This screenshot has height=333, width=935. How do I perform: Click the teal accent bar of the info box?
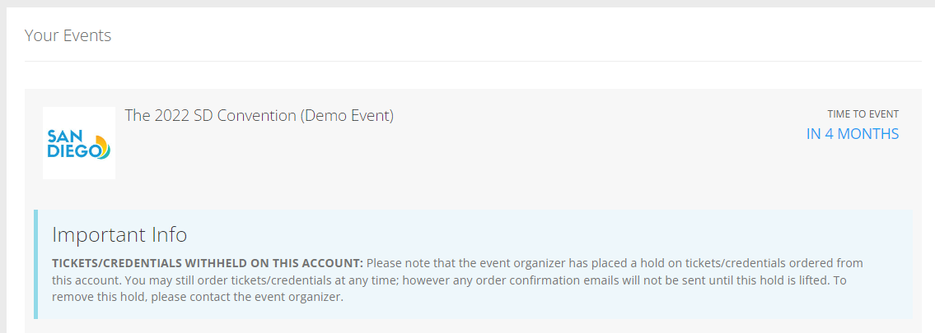point(35,264)
